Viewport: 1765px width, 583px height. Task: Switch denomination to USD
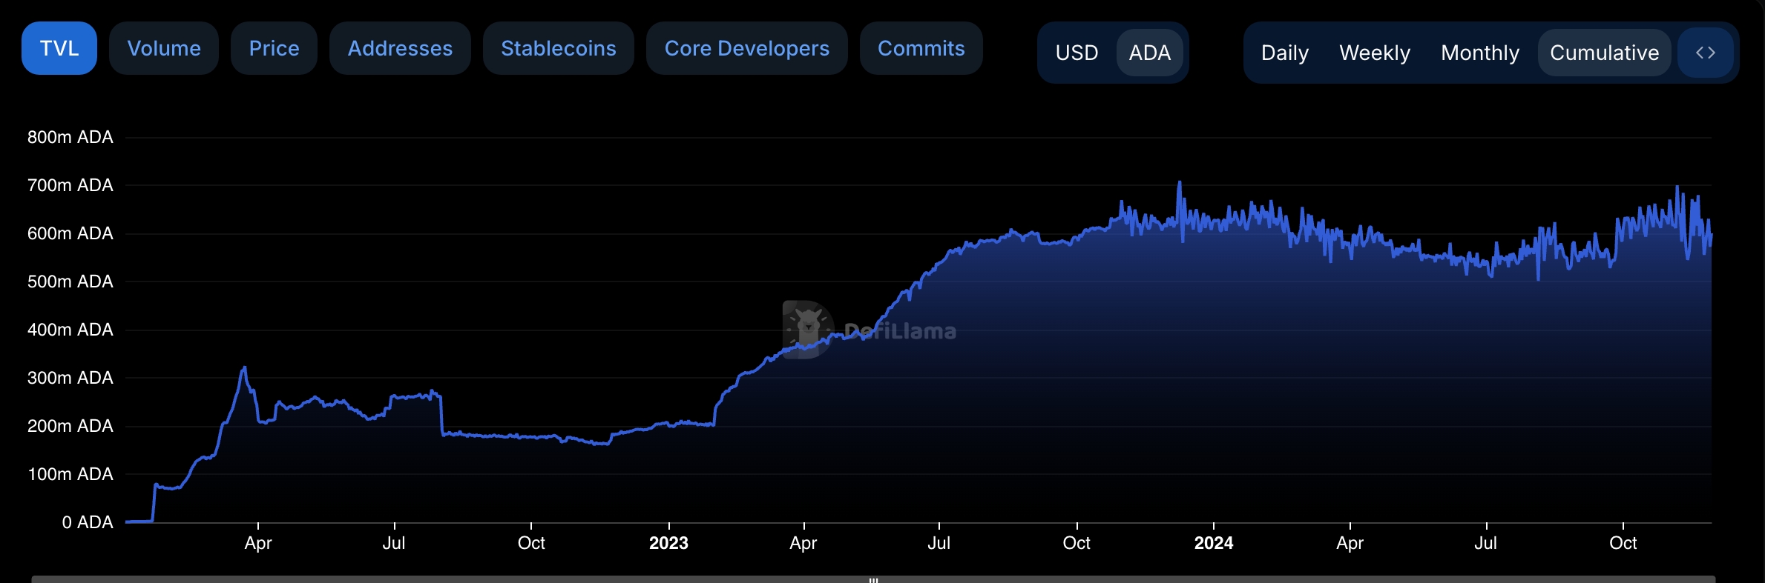point(1077,53)
